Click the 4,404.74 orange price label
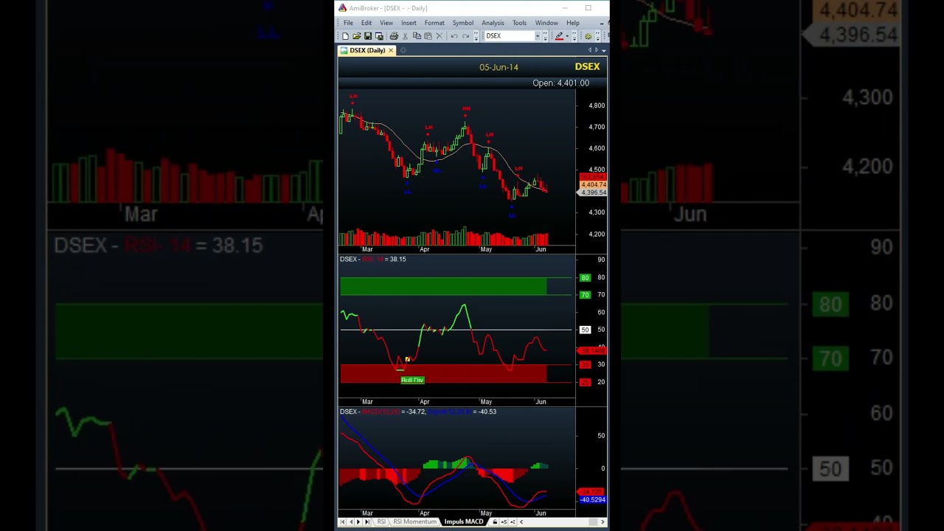 tap(593, 184)
